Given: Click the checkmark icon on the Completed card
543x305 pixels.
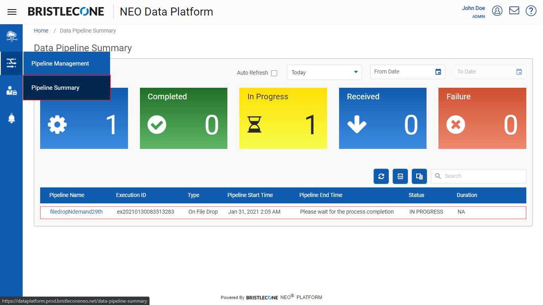Looking at the screenshot, I should (x=157, y=125).
